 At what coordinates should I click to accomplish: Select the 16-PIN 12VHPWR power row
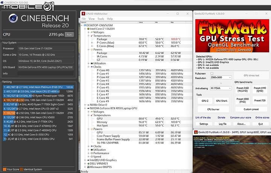[x=137, y=143]
